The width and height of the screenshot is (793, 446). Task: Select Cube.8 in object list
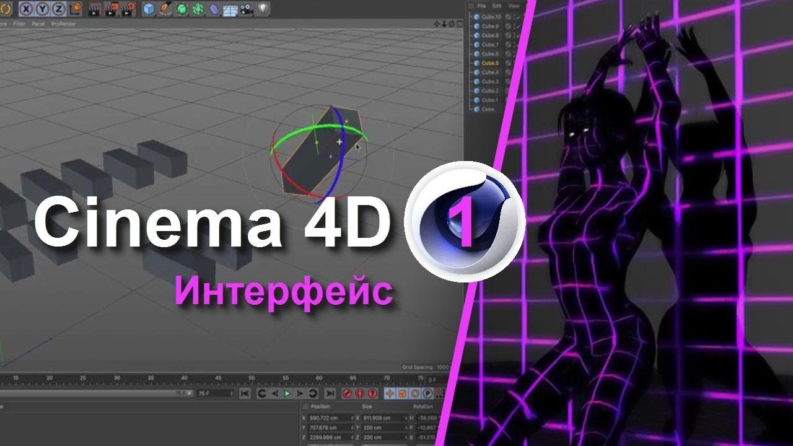tap(489, 35)
